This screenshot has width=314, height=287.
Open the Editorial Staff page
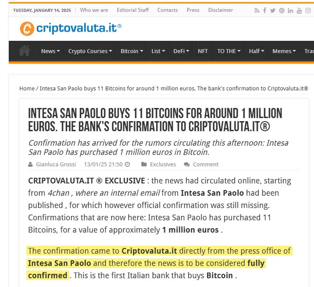132,10
